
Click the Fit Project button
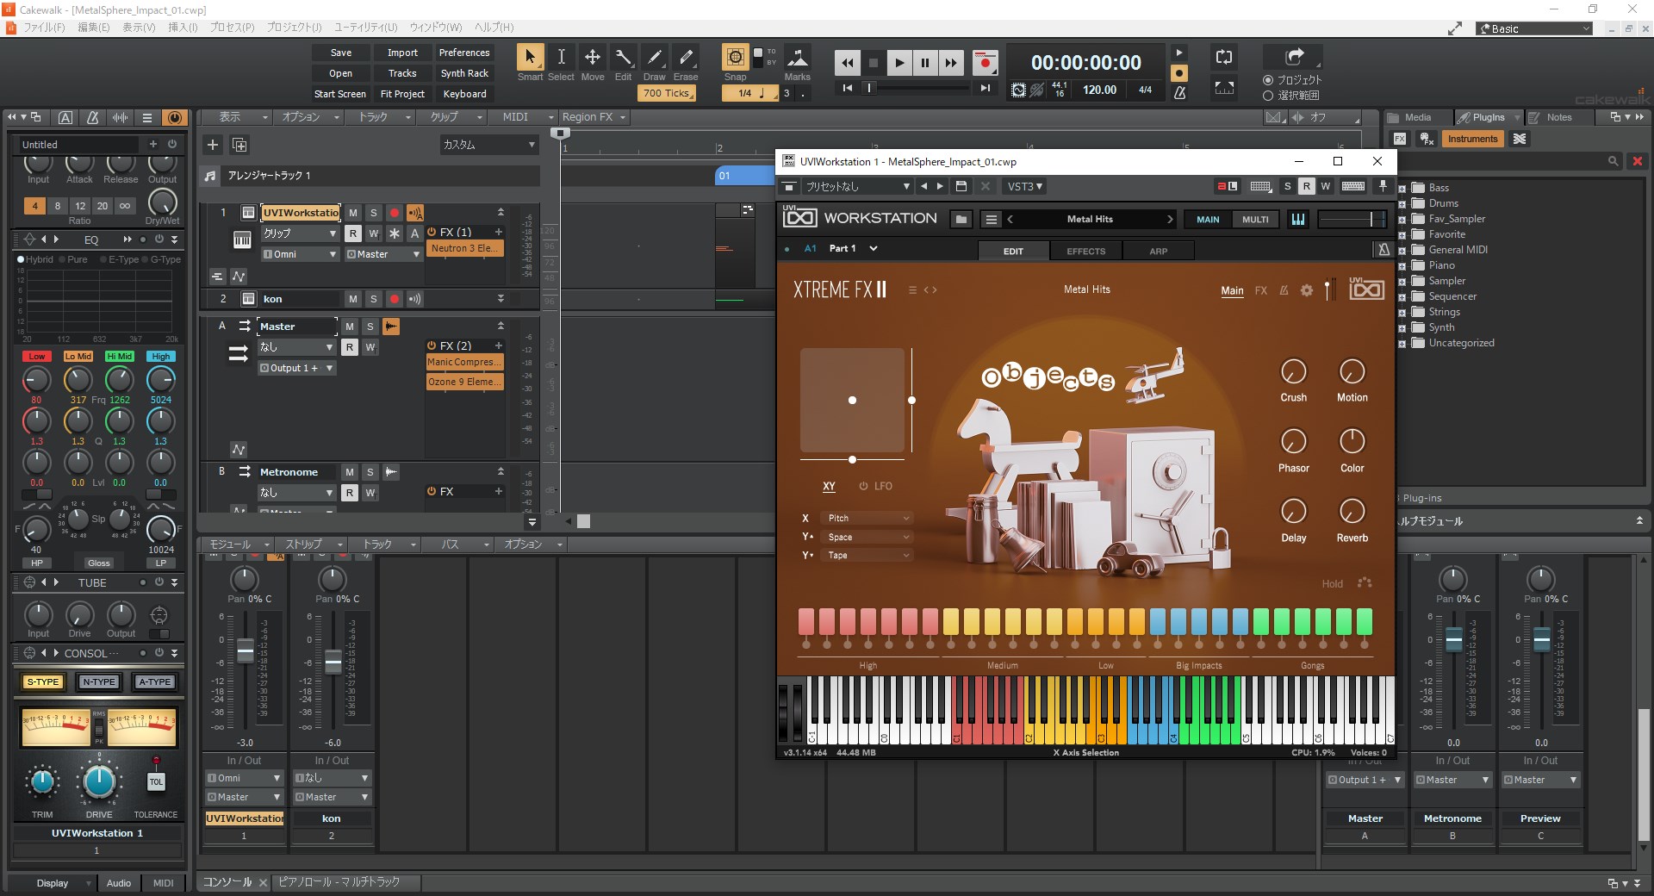(402, 94)
